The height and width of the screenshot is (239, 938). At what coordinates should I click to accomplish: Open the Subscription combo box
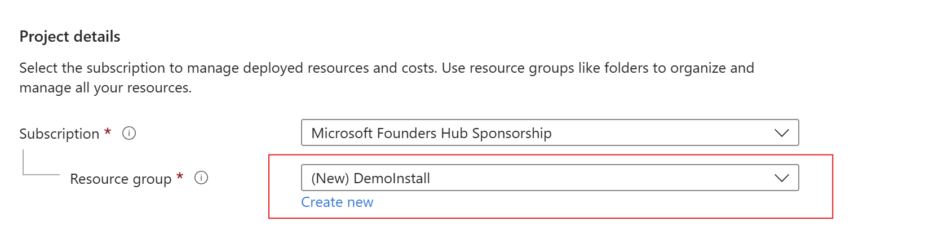pyautogui.click(x=550, y=132)
